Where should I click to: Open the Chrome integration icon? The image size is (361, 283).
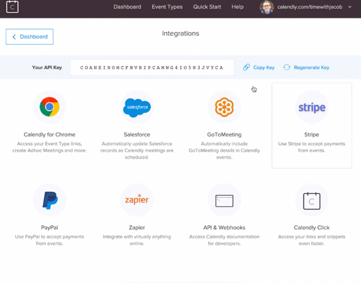click(49, 107)
